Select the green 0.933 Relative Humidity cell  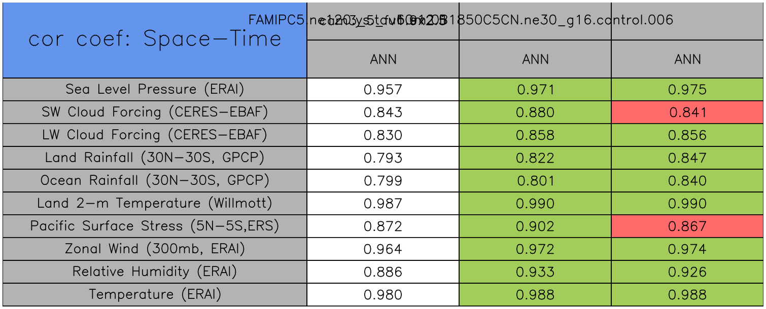[535, 272]
